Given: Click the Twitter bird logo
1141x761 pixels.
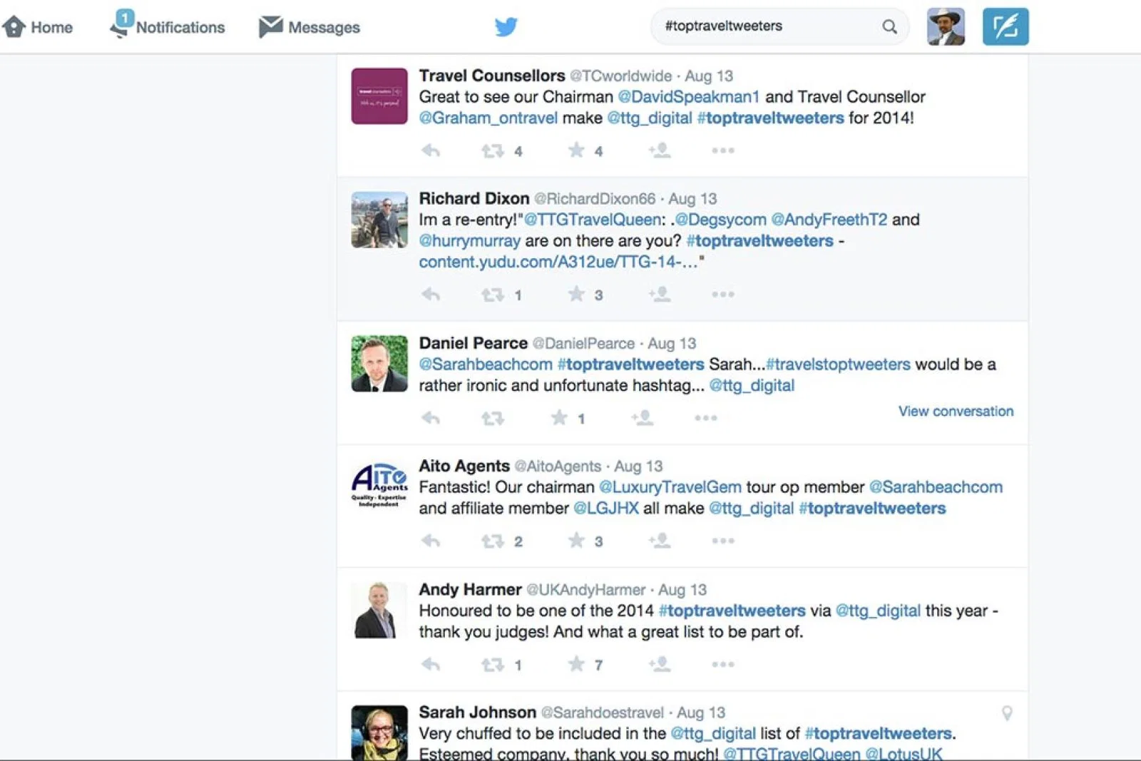Looking at the screenshot, I should point(506,27).
